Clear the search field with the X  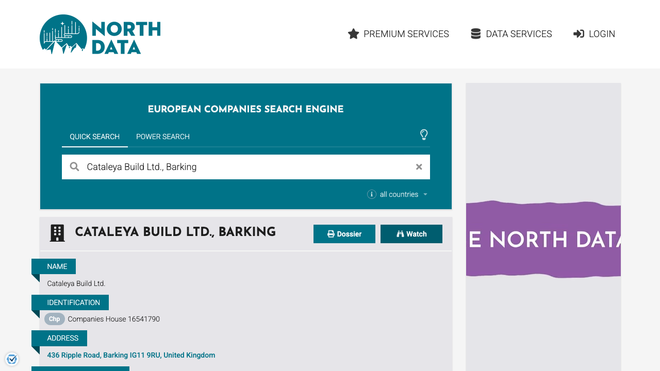coord(419,166)
